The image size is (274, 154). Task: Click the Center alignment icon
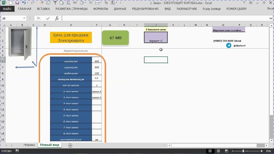pyautogui.click(x=90, y=3)
